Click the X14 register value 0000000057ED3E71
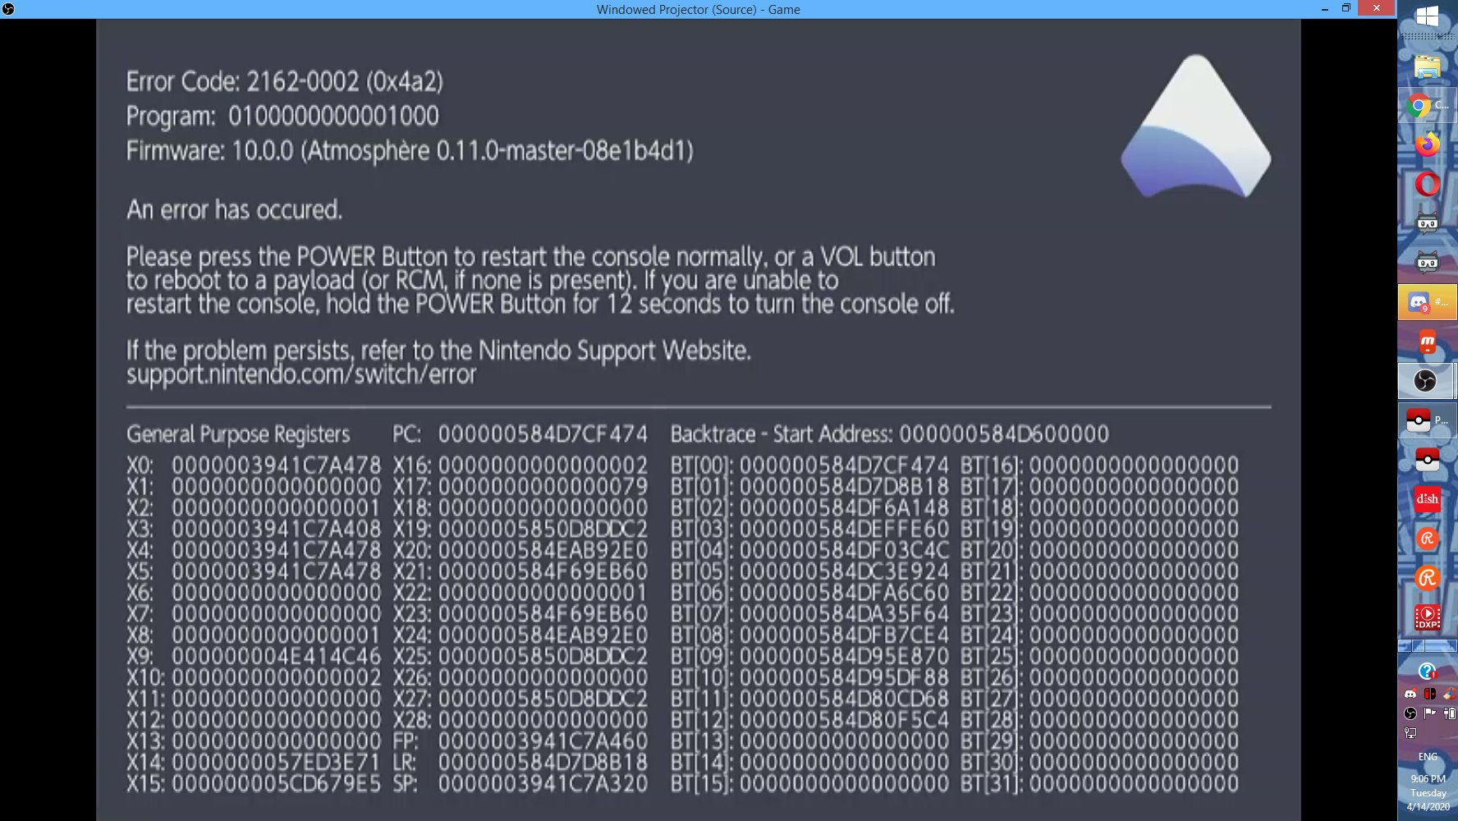Image resolution: width=1458 pixels, height=821 pixels. [277, 763]
